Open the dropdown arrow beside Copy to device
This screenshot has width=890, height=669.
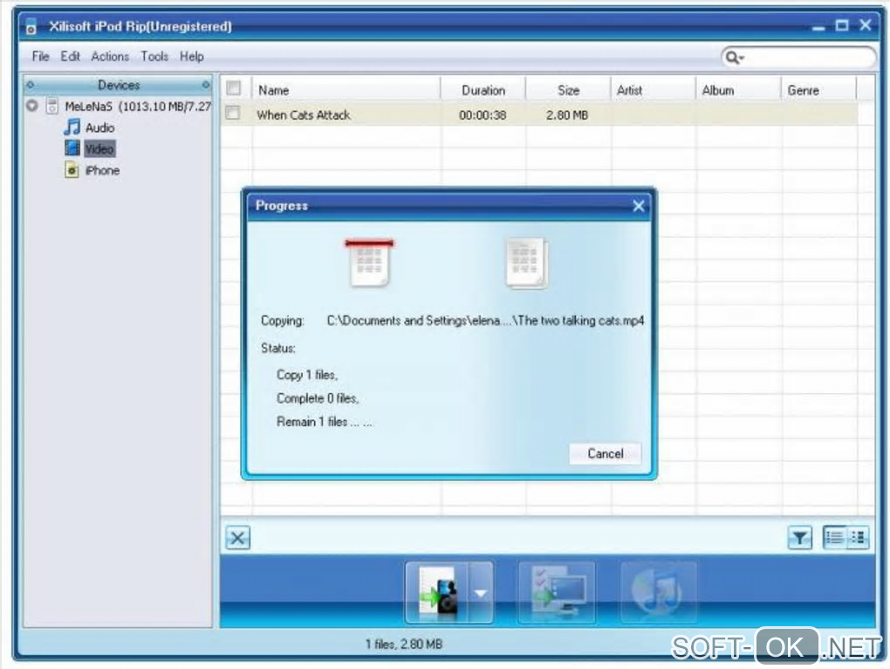tap(481, 593)
